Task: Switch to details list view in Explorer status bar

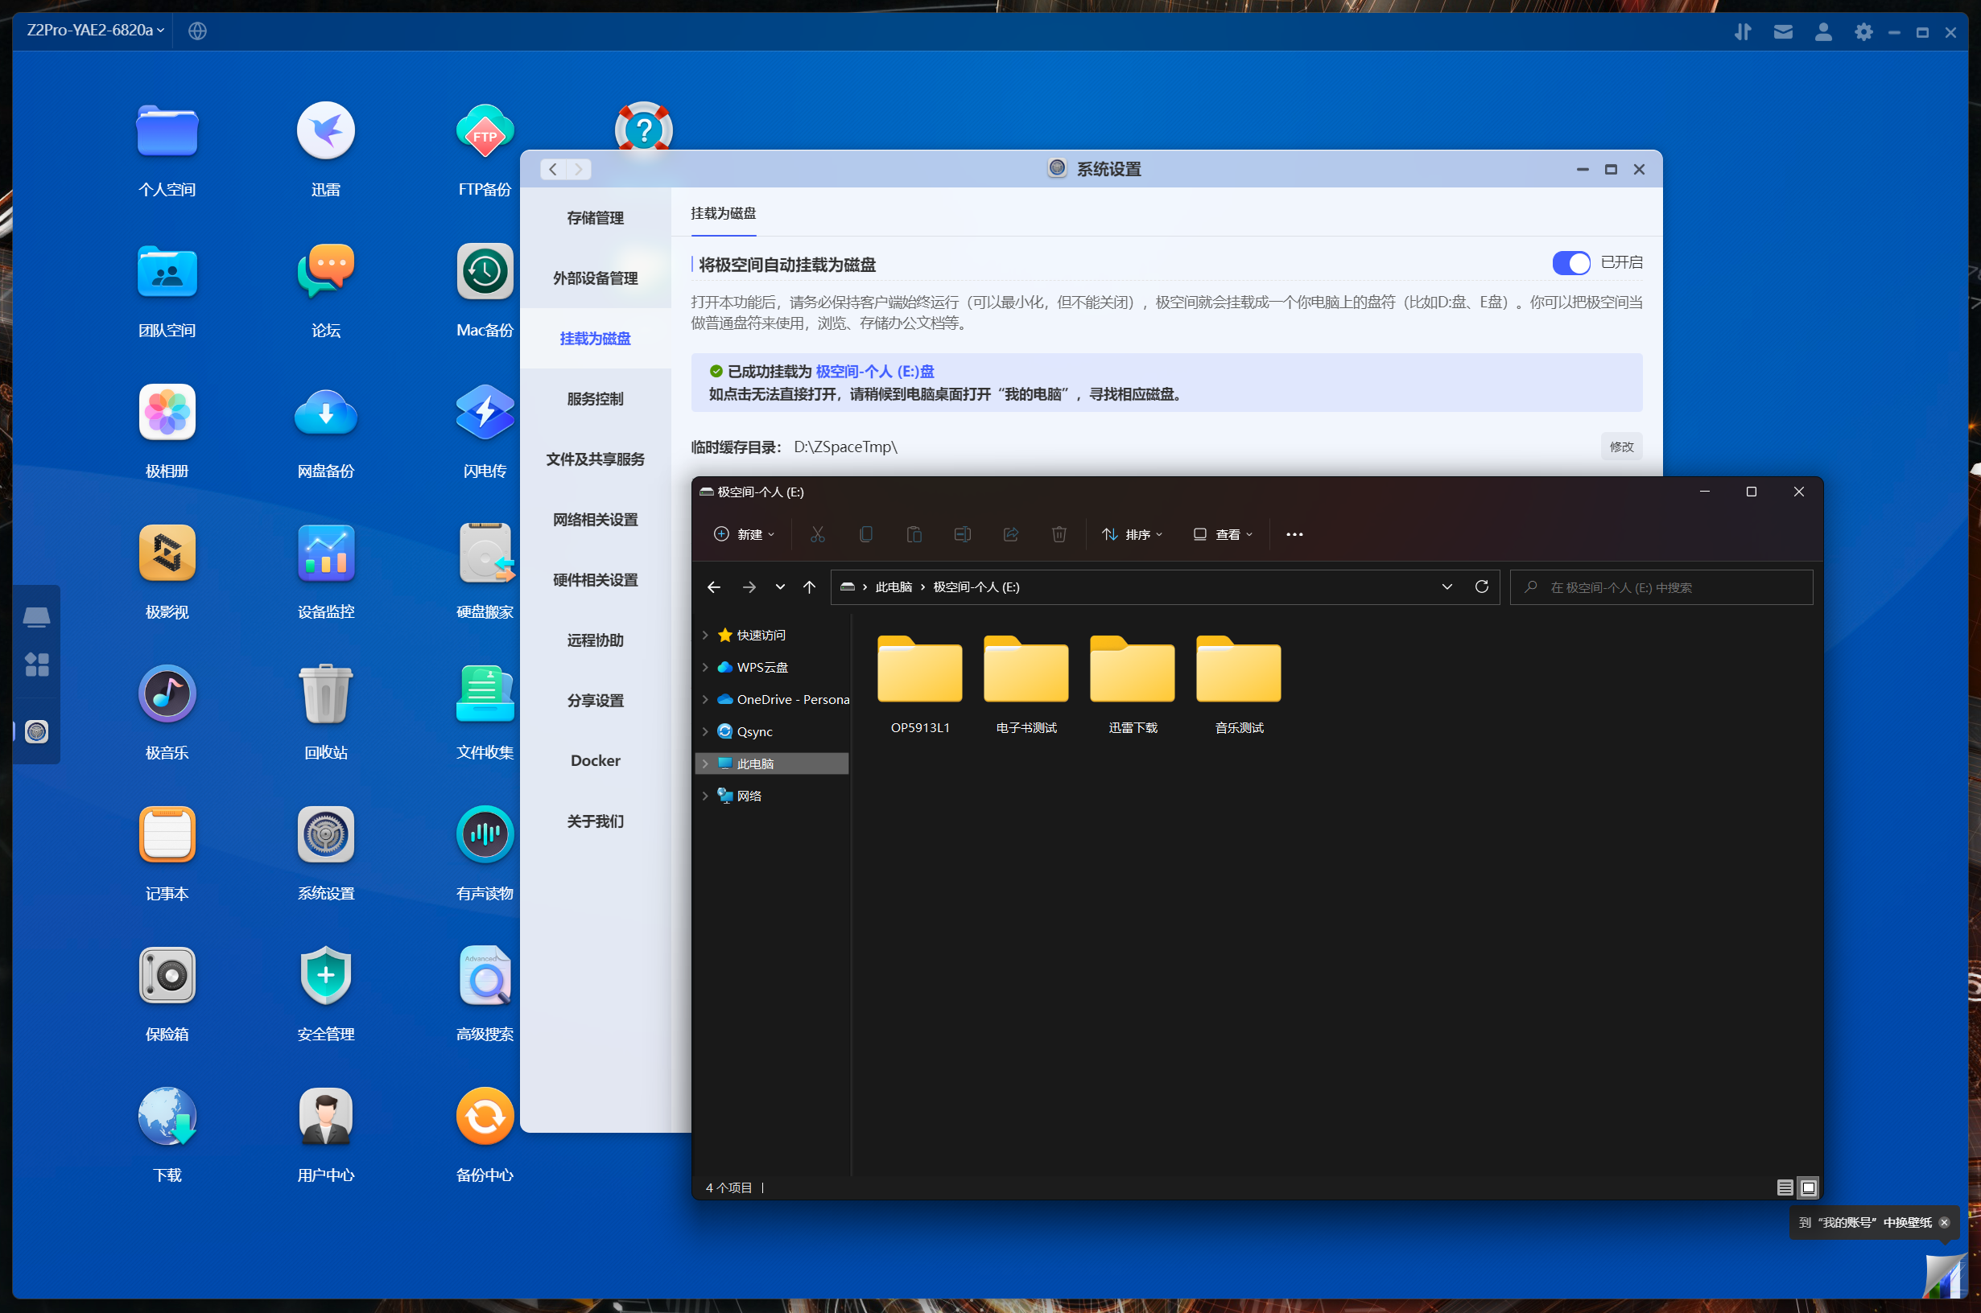Action: [x=1785, y=1187]
